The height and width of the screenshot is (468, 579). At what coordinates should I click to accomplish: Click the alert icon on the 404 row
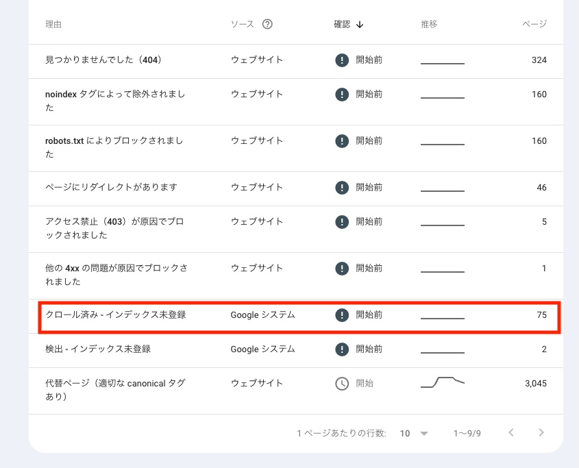pyautogui.click(x=341, y=60)
